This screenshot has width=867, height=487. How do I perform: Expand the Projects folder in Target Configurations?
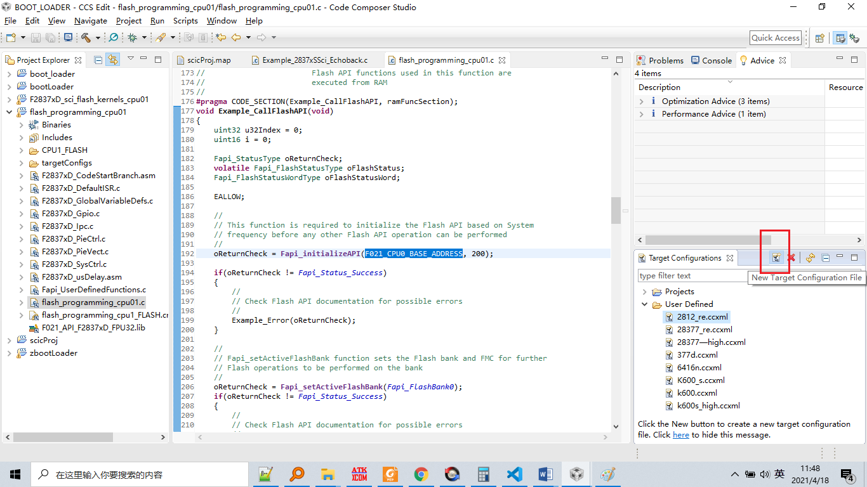pos(645,292)
